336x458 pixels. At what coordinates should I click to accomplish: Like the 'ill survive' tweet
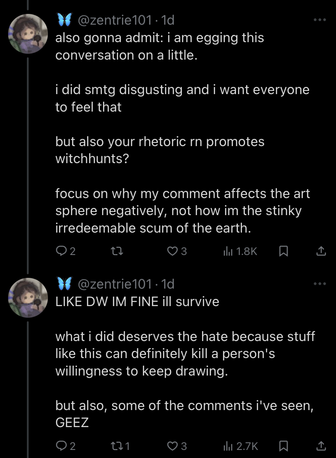[x=177, y=446]
